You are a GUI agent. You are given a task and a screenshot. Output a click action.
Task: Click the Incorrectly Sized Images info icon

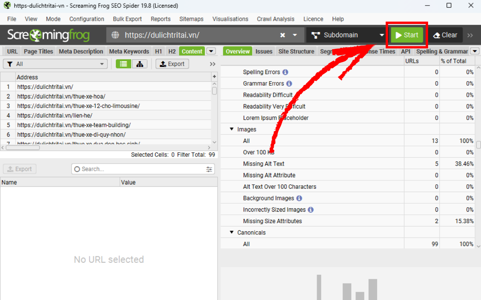coord(311,210)
